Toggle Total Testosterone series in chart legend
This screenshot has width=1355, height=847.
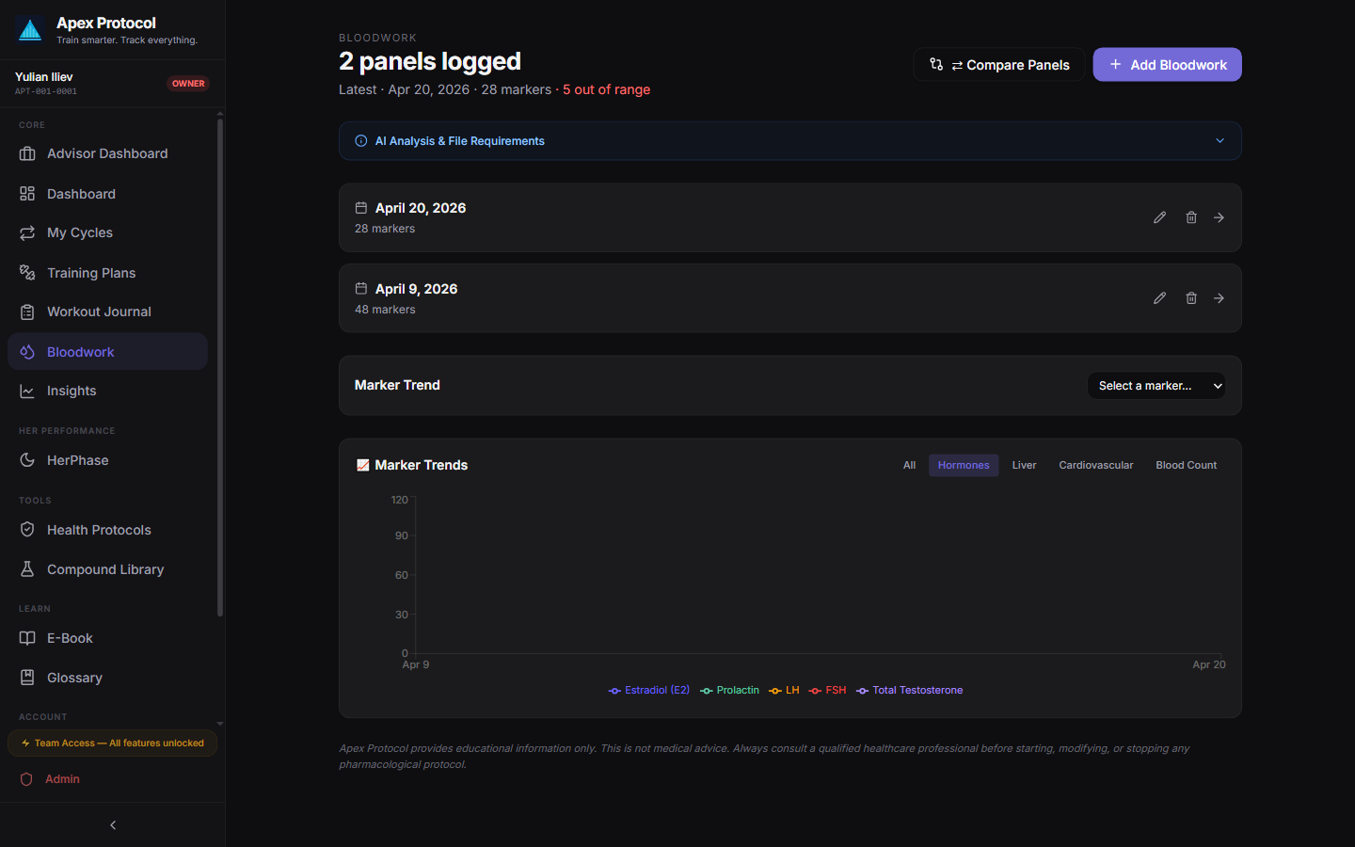coord(909,691)
